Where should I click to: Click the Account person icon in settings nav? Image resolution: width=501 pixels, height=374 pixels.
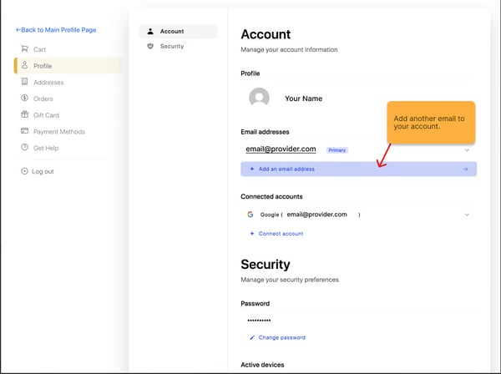[150, 31]
